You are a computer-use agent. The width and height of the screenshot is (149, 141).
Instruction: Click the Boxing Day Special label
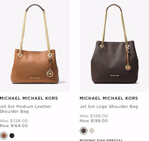click(x=101, y=140)
